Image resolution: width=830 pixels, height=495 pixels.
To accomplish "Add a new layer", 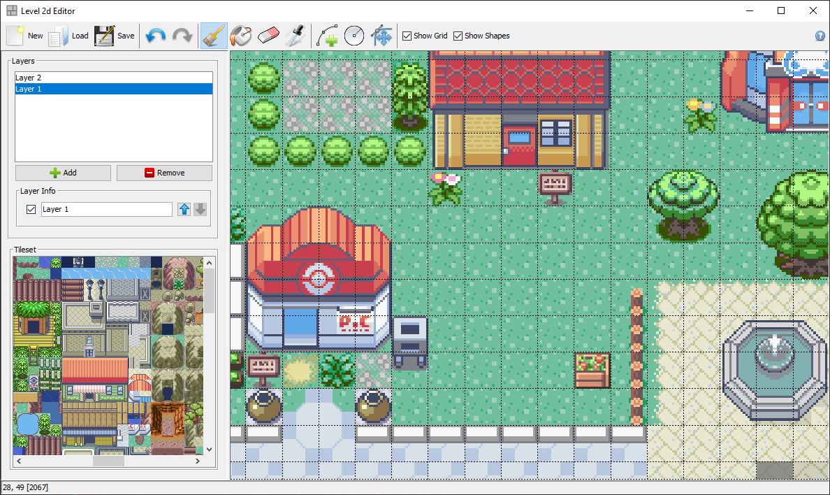I will click(x=63, y=173).
